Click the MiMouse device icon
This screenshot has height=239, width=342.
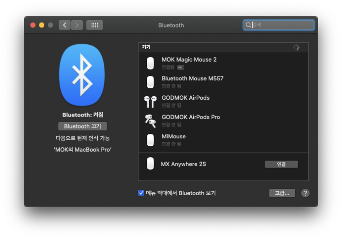point(150,140)
